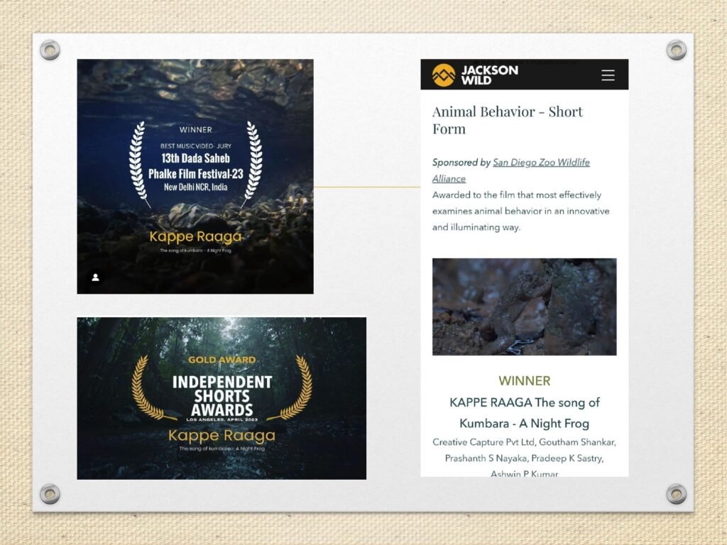Click the 'Prashanth S Nayaka, Pradeep K Sastry' line
The height and width of the screenshot is (545, 727).
525,458
